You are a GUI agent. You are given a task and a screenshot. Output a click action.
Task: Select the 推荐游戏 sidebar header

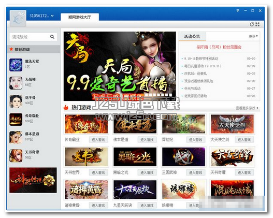[34, 49]
